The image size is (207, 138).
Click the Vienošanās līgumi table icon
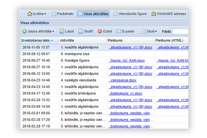115,14
